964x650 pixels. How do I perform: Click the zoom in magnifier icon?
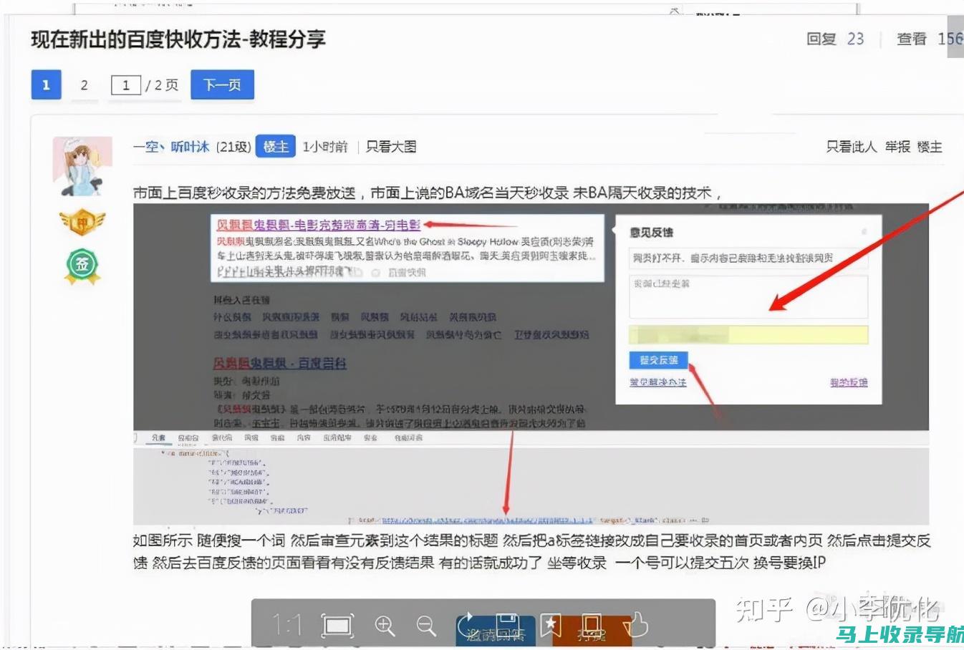tap(385, 626)
